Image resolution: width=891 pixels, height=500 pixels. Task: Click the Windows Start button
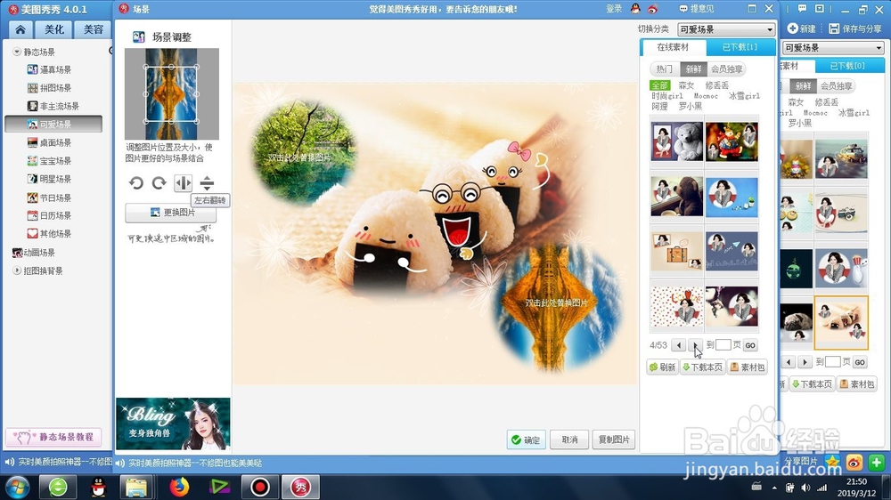point(17,487)
